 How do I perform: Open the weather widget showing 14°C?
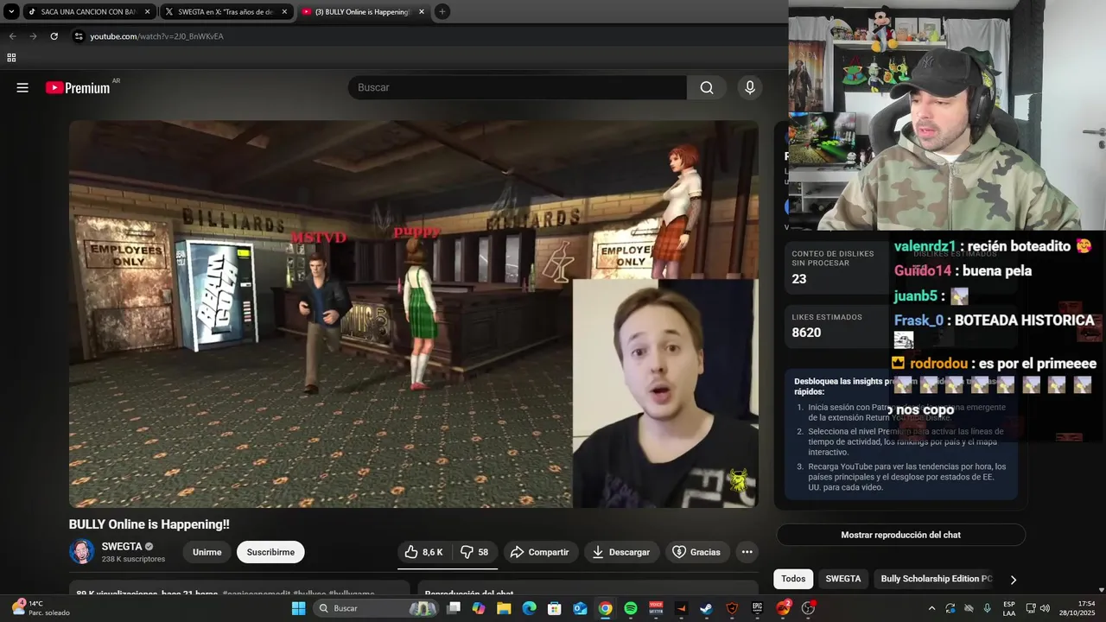coord(39,608)
